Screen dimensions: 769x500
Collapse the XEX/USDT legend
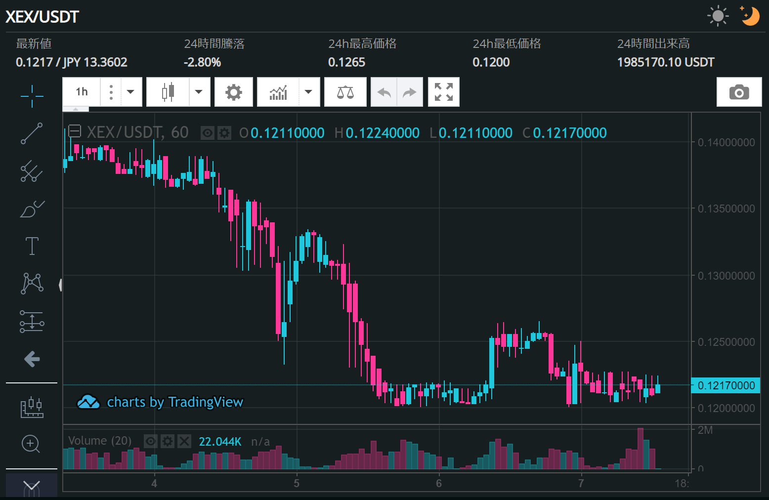coord(75,131)
